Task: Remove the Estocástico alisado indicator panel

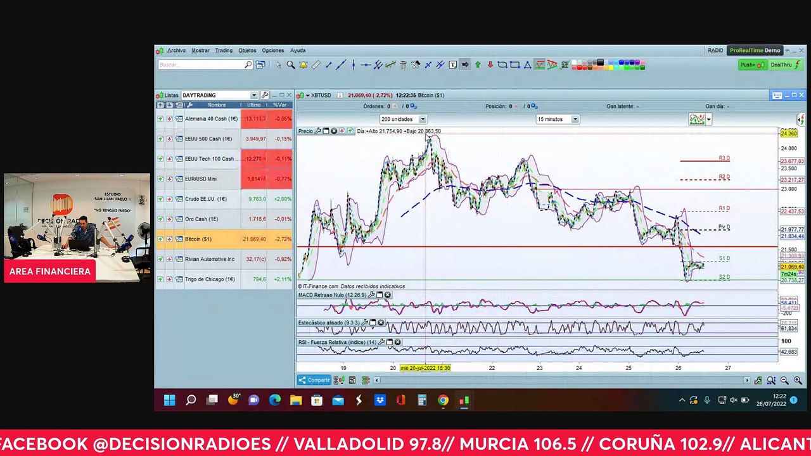Action: (x=381, y=322)
